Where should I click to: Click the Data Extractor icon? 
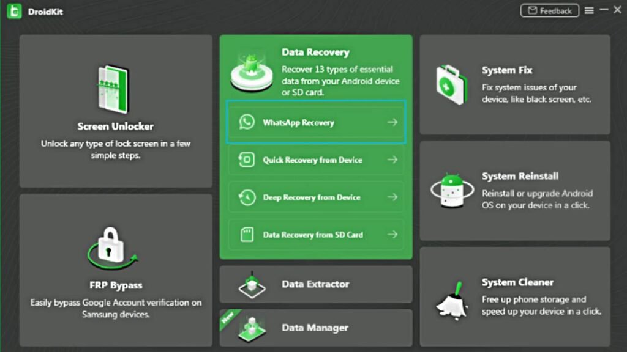coord(252,285)
